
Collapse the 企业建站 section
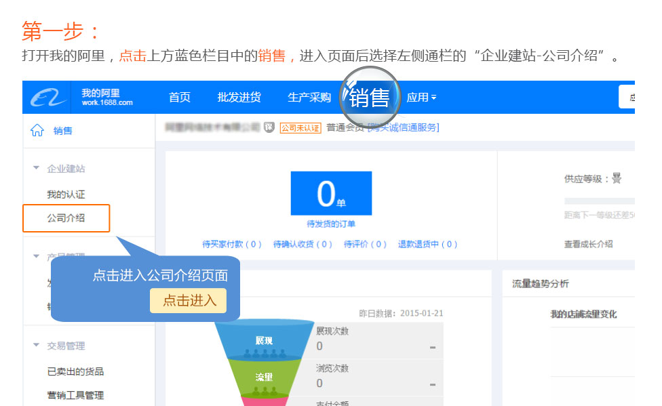click(37, 168)
